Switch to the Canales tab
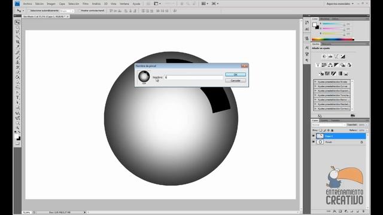This screenshot has height=215, width=383. click(x=324, y=121)
